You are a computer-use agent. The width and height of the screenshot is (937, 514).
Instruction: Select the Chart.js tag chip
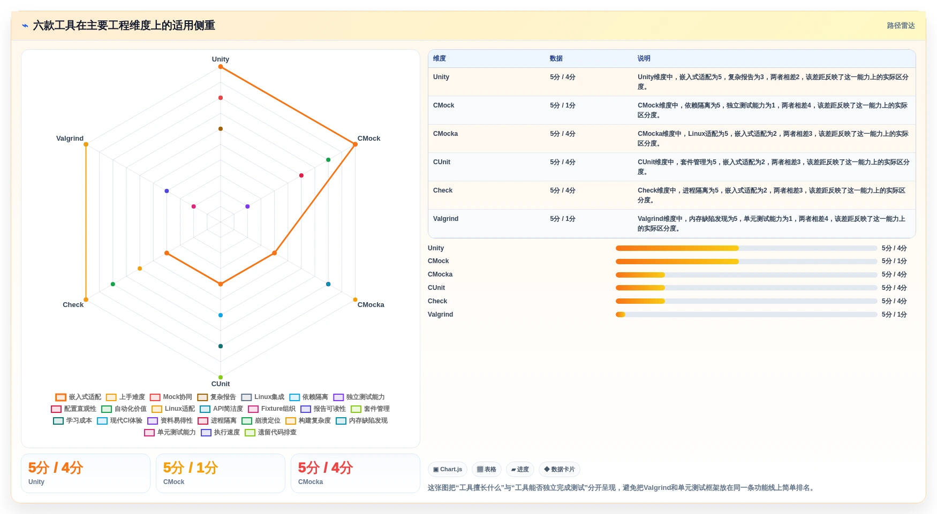pyautogui.click(x=448, y=470)
